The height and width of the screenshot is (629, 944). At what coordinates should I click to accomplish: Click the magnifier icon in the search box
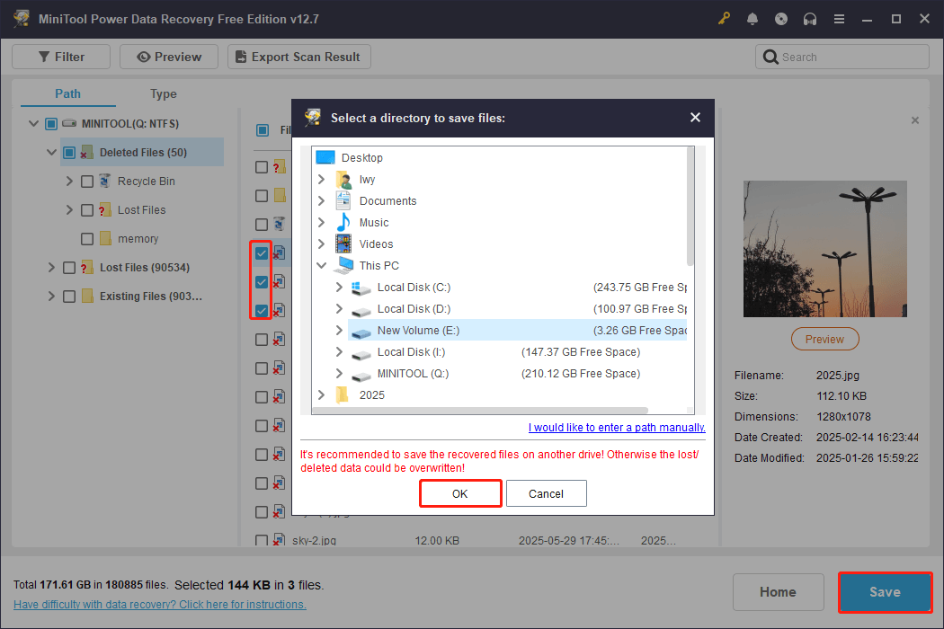click(x=771, y=56)
